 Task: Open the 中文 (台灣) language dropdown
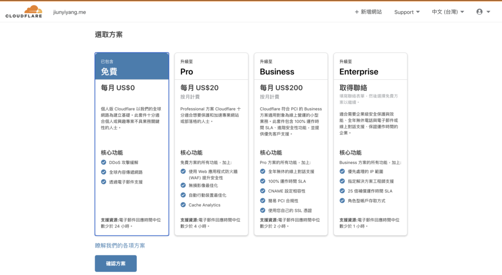point(448,12)
